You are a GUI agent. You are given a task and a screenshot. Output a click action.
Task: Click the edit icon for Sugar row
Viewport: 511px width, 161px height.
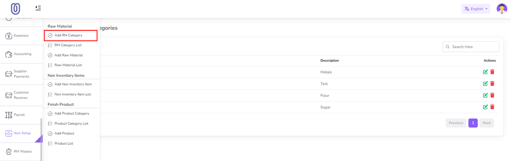click(x=485, y=107)
